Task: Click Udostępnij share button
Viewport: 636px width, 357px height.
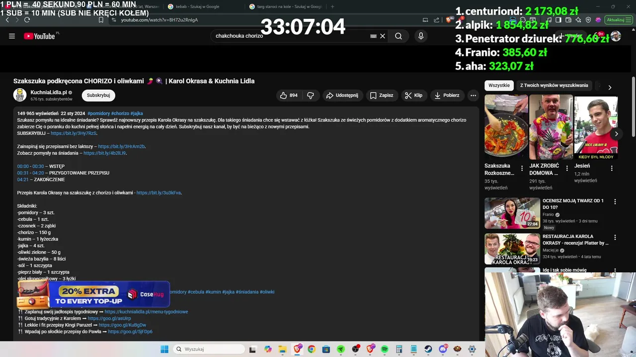Action: 342,95
